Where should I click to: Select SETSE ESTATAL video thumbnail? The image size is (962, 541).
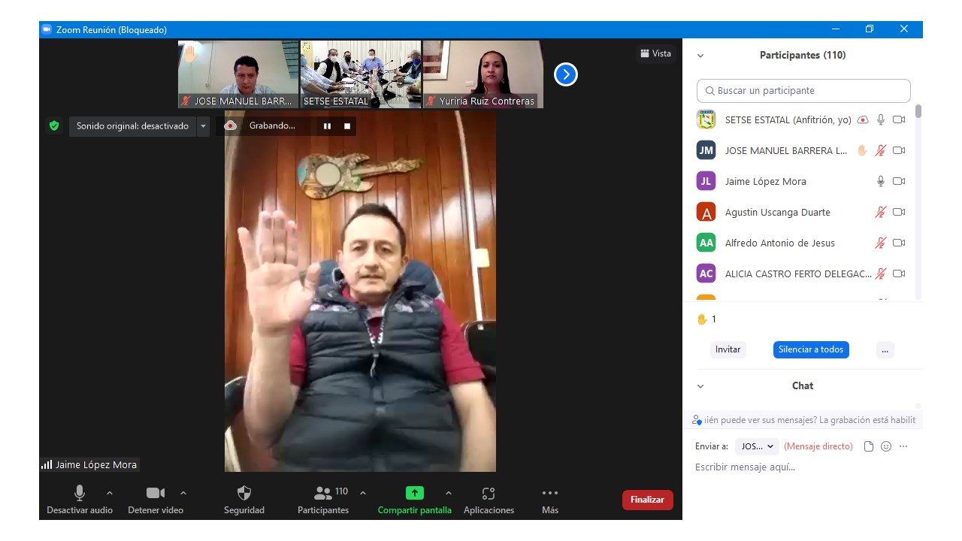361,74
